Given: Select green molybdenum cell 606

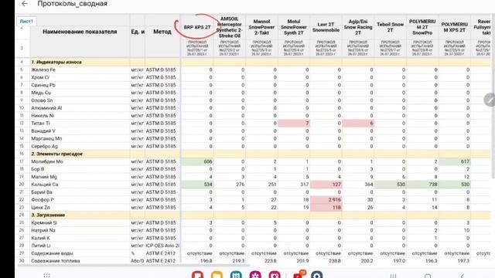Looking at the screenshot, I should click(197, 161).
